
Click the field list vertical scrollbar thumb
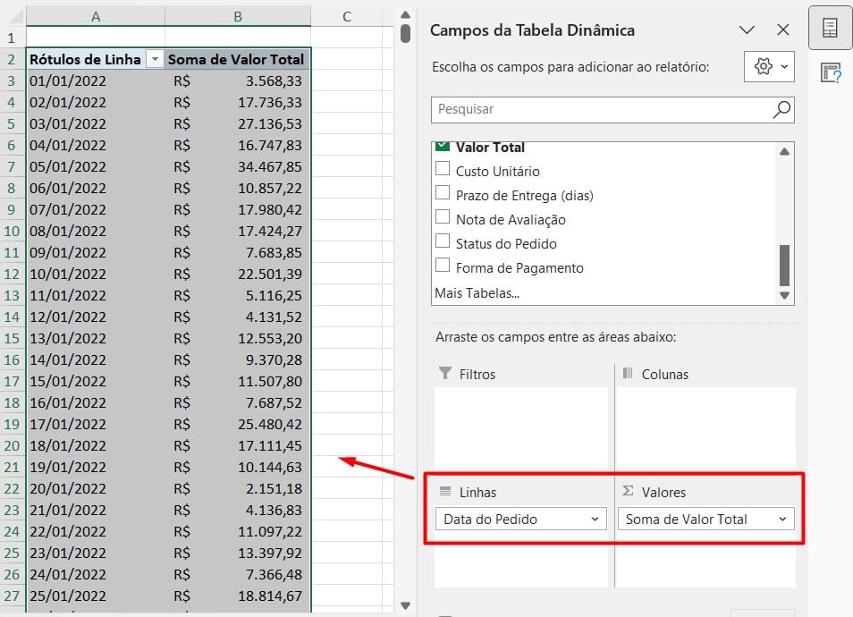[784, 265]
